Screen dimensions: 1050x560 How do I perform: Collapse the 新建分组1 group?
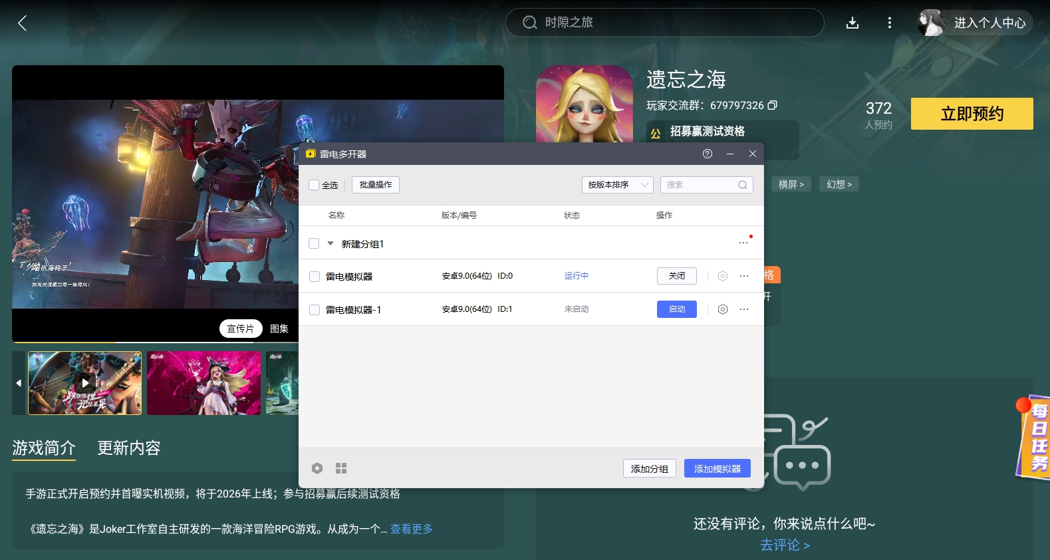pos(330,244)
